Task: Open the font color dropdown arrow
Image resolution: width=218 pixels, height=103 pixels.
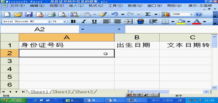Action: click(204, 22)
